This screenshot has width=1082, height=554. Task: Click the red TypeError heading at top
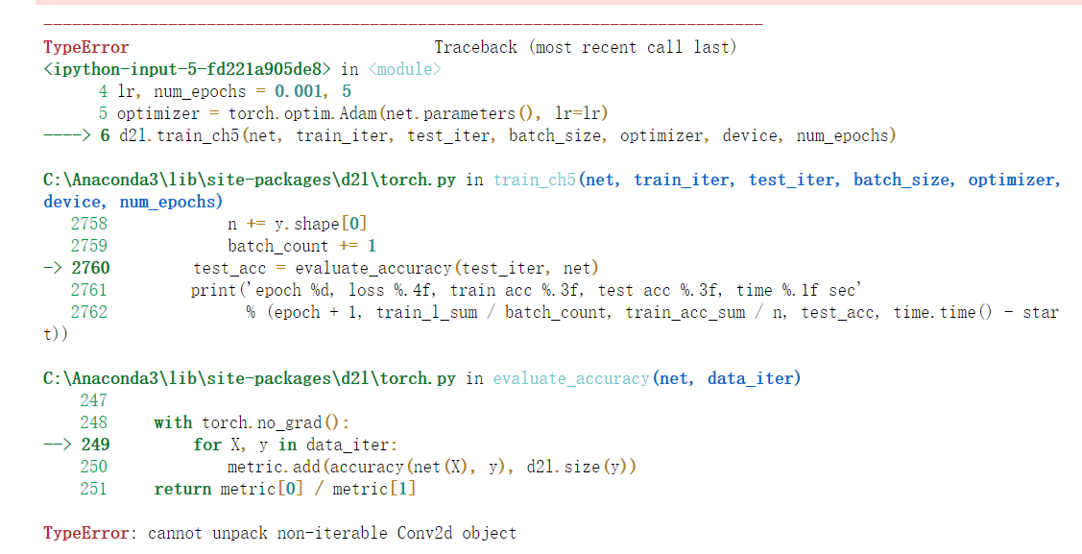[x=85, y=47]
